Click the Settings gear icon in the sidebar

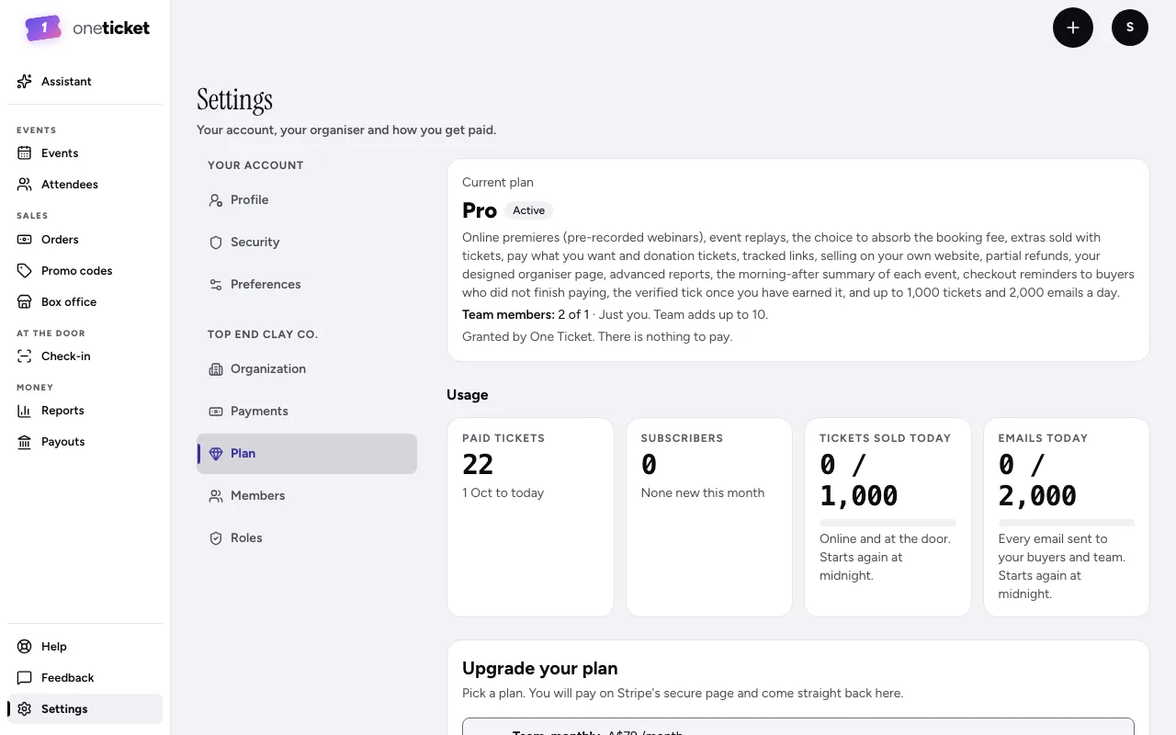point(25,709)
